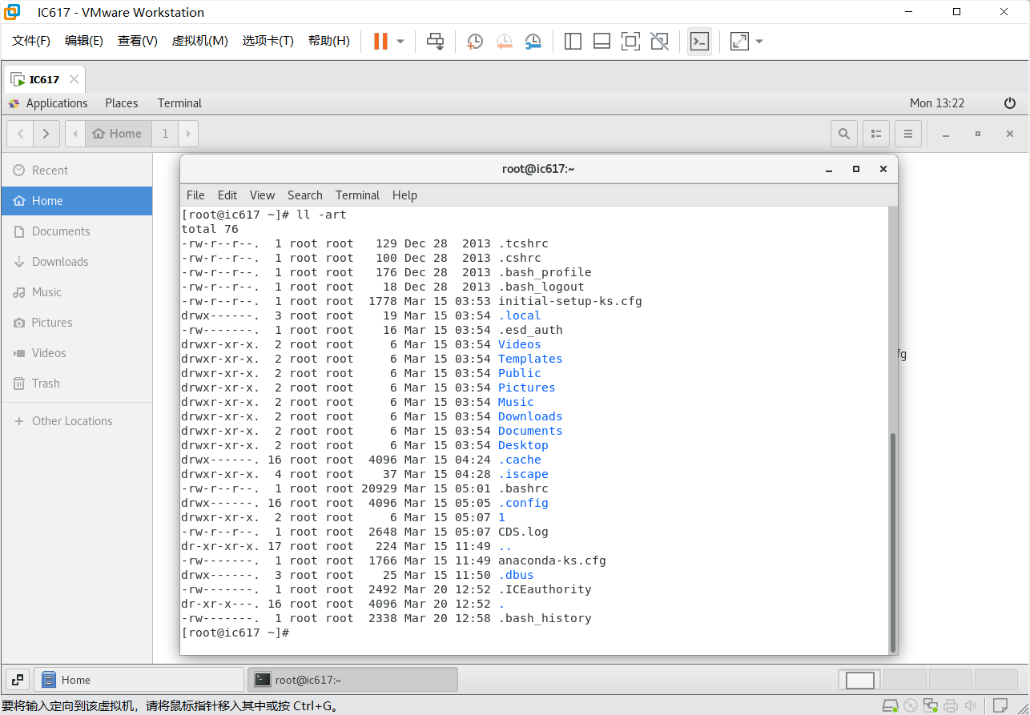The height and width of the screenshot is (715, 1030).
Task: Open Downloads in the Files sidebar
Action: tap(76, 262)
